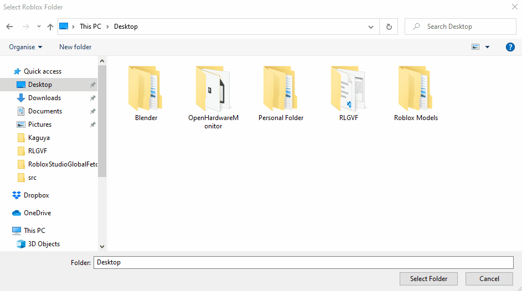
Task: Open the Kaguya folder in sidebar
Action: tap(39, 138)
